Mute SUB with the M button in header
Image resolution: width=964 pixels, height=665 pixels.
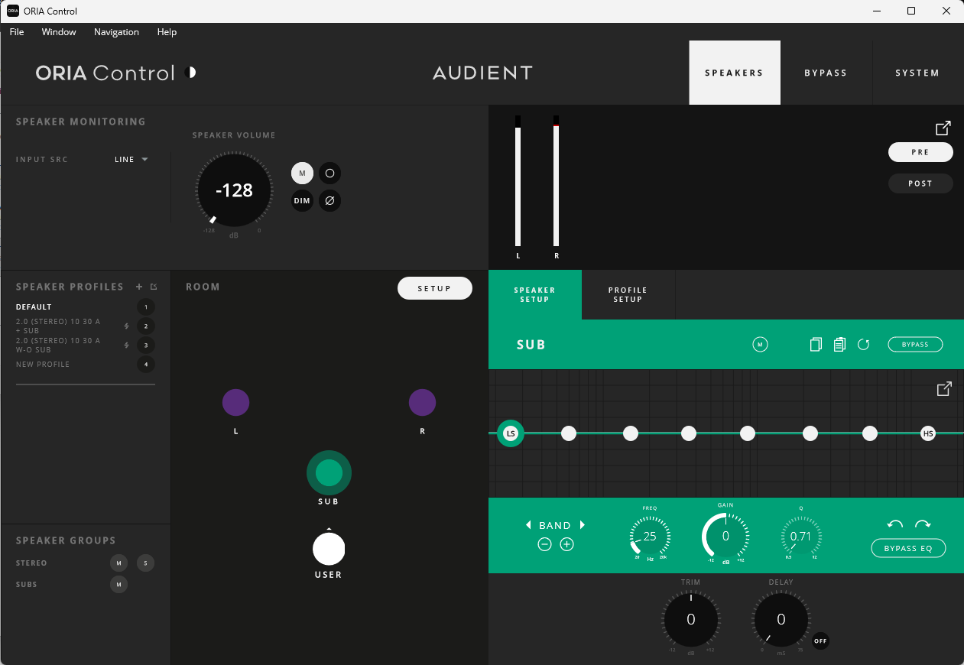click(x=760, y=345)
